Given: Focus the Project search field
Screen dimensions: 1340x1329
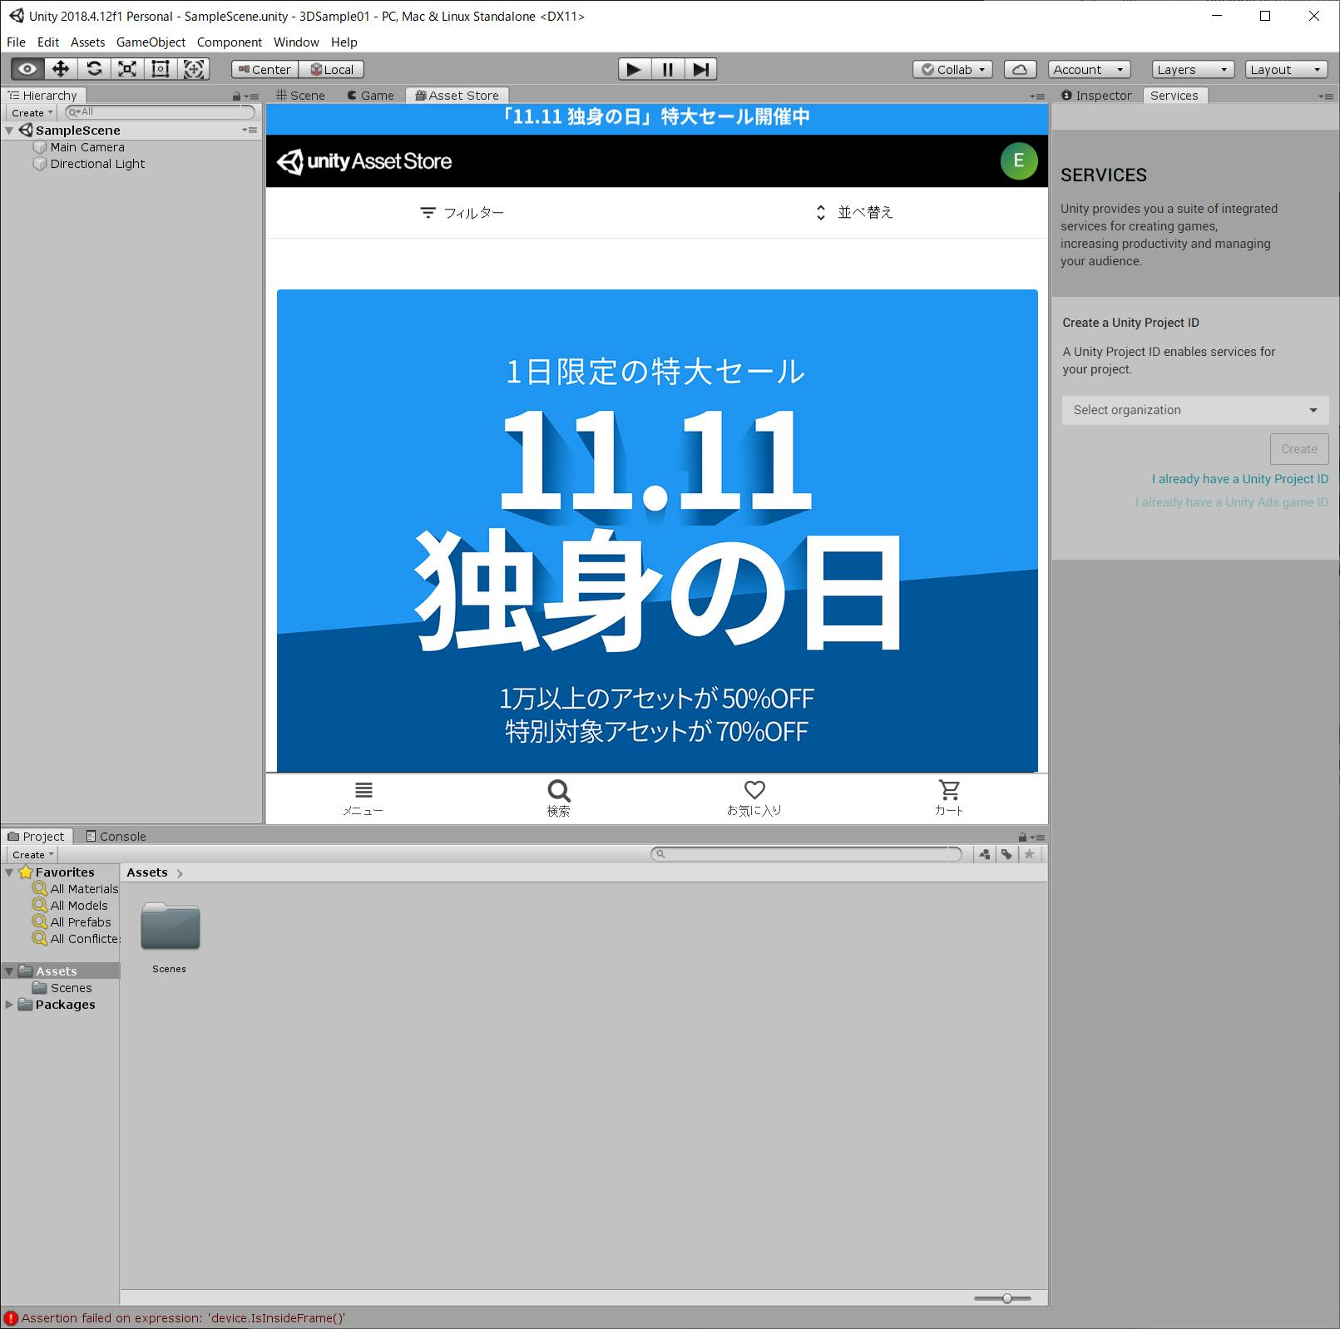Looking at the screenshot, I should tap(806, 854).
